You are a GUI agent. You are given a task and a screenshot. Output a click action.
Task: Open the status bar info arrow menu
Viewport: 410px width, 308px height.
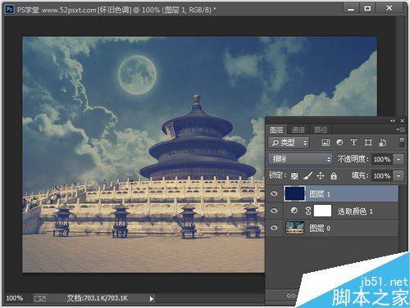coord(152,299)
